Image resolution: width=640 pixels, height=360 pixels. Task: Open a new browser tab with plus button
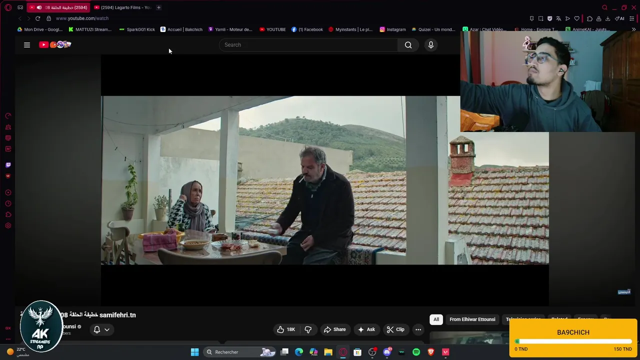click(x=158, y=7)
